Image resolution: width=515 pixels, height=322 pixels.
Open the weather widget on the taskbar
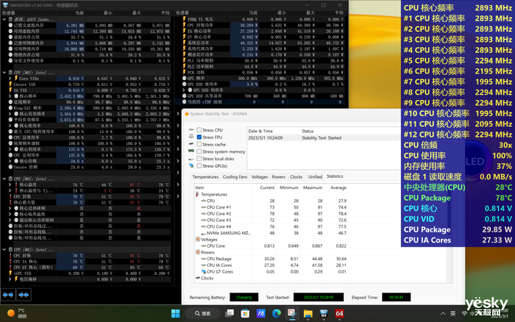15,313
